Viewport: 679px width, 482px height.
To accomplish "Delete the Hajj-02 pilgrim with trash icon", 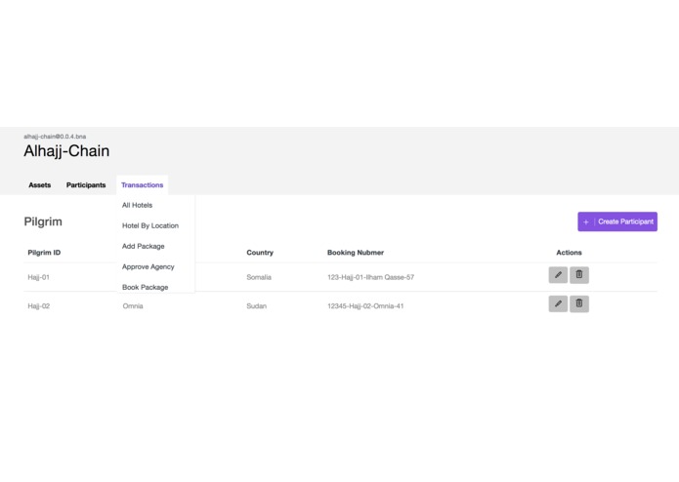I will click(x=579, y=303).
